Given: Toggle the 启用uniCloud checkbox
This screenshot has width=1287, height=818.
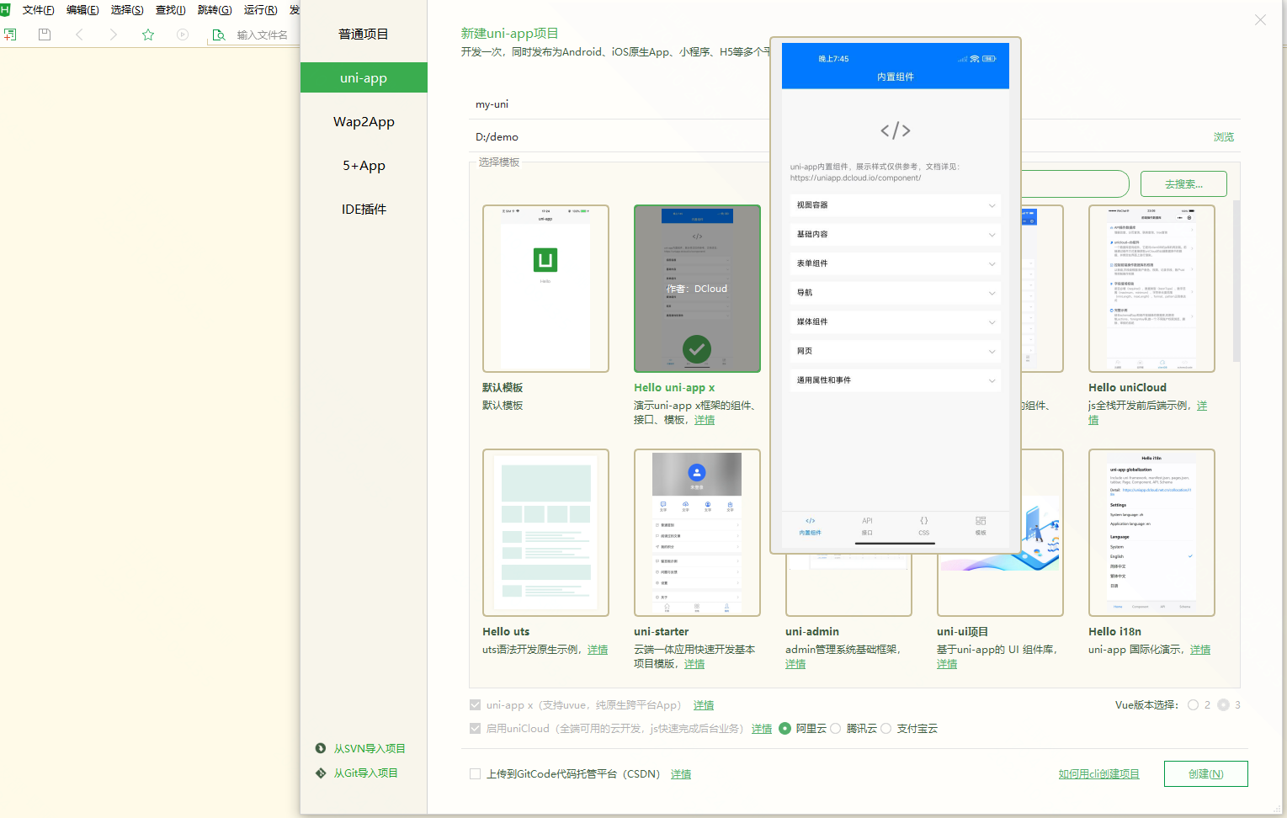Looking at the screenshot, I should [x=476, y=729].
